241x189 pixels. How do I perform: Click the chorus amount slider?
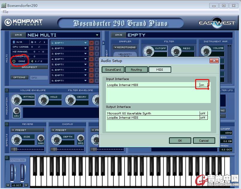coord(67,149)
